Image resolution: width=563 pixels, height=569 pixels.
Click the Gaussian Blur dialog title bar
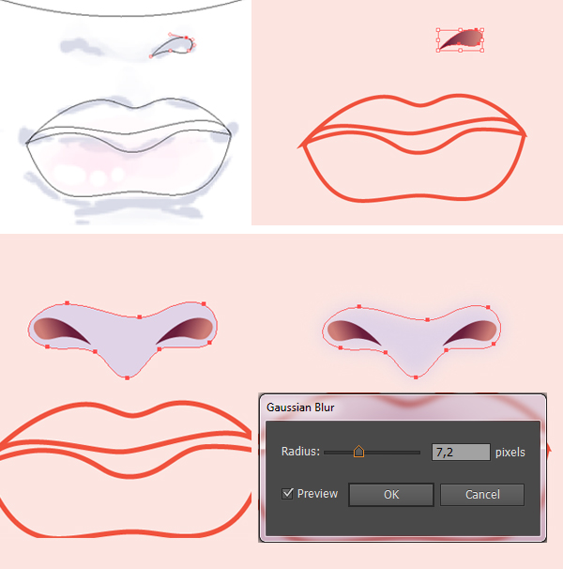pyautogui.click(x=403, y=408)
